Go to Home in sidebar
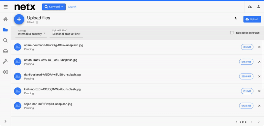264x126 pixels. [x=5, y=19]
